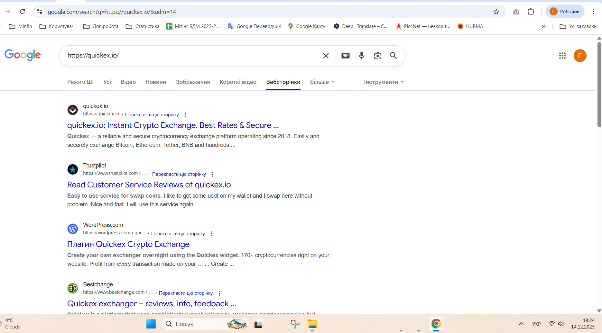Open Плагин Quickex Crypto Exchange link
Screen dimensions: 602x333
(x=128, y=244)
